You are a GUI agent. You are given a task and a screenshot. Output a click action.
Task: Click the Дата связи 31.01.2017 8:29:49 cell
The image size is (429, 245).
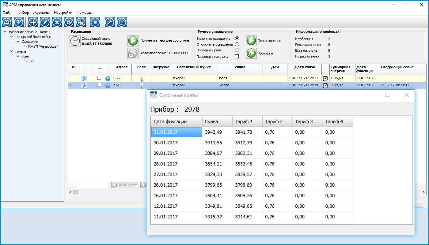305,85
